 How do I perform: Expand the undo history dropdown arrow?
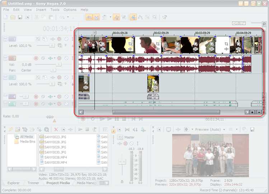68,17
